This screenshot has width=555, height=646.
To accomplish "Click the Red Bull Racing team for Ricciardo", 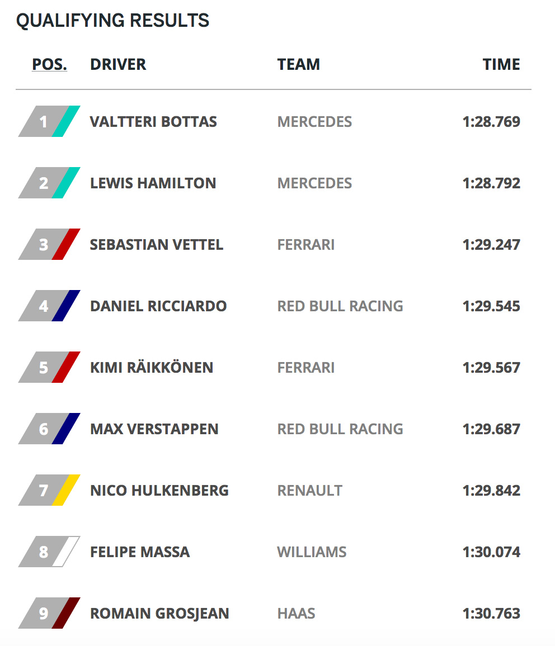I will [340, 306].
